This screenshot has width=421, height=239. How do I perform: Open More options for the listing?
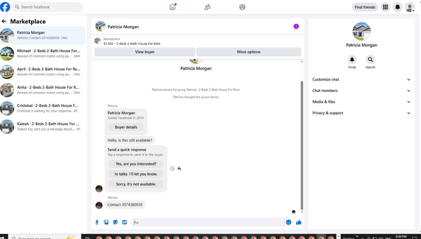(249, 52)
